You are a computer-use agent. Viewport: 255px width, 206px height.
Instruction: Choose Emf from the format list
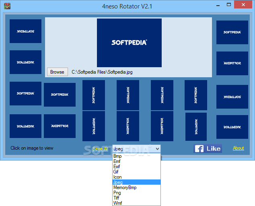(x=136, y=161)
